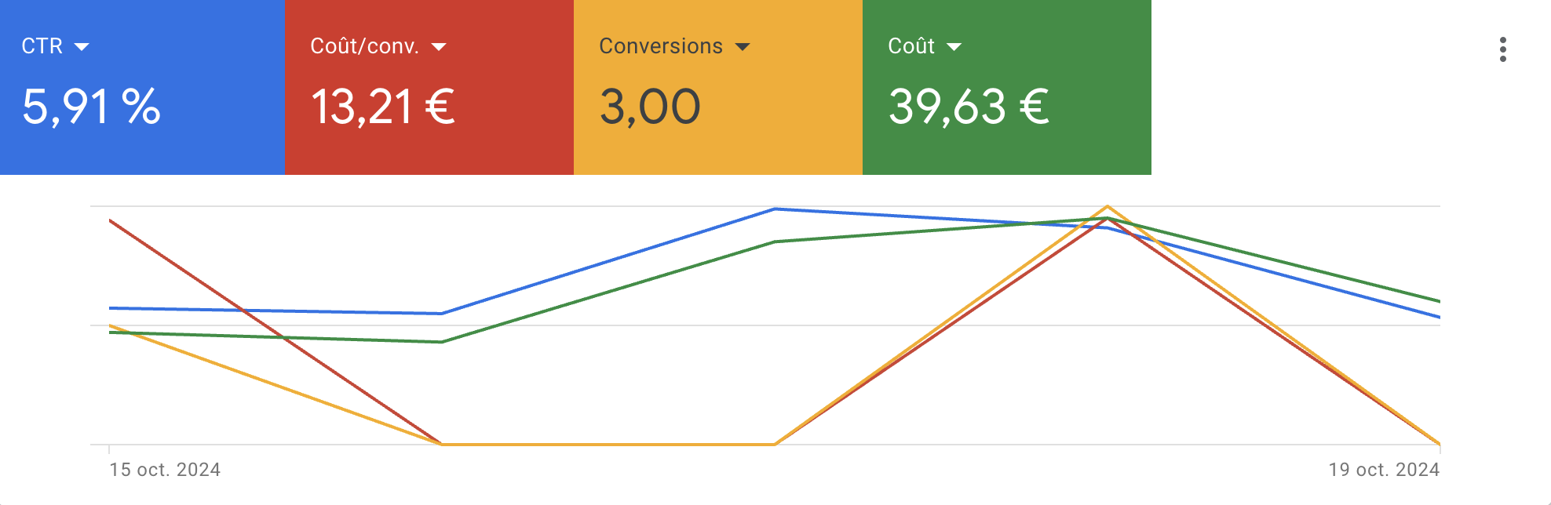The height and width of the screenshot is (505, 1551).
Task: Select the yellow Conversions 3,00 scorecard
Action: click(718, 87)
